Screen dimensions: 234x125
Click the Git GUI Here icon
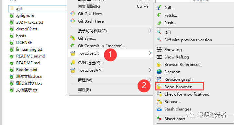click(73, 14)
